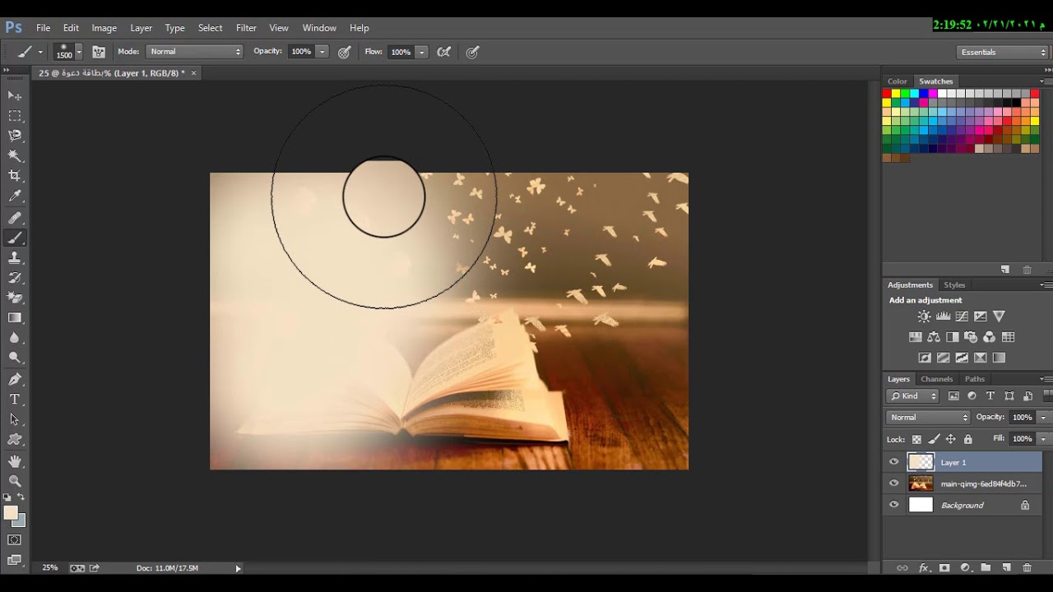Create new layer icon

(x=1006, y=568)
